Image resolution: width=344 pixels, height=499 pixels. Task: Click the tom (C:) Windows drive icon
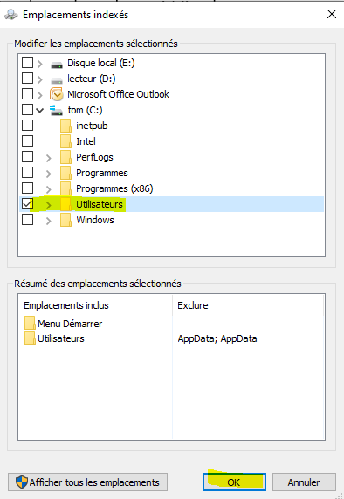(56, 110)
